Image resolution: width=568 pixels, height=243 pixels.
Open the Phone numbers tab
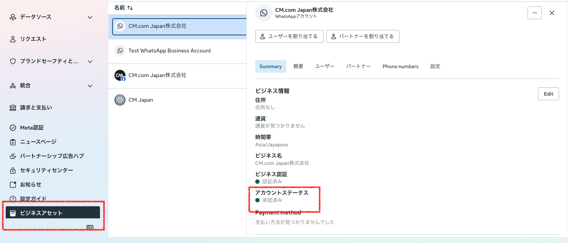pyautogui.click(x=401, y=66)
